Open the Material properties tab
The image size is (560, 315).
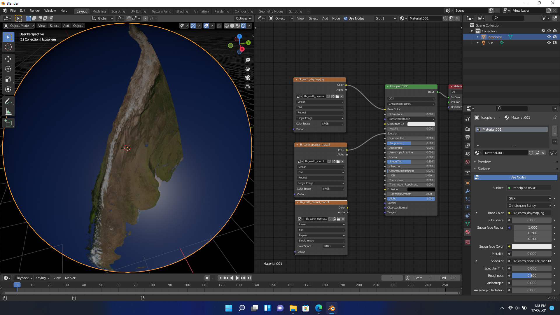pos(468,232)
